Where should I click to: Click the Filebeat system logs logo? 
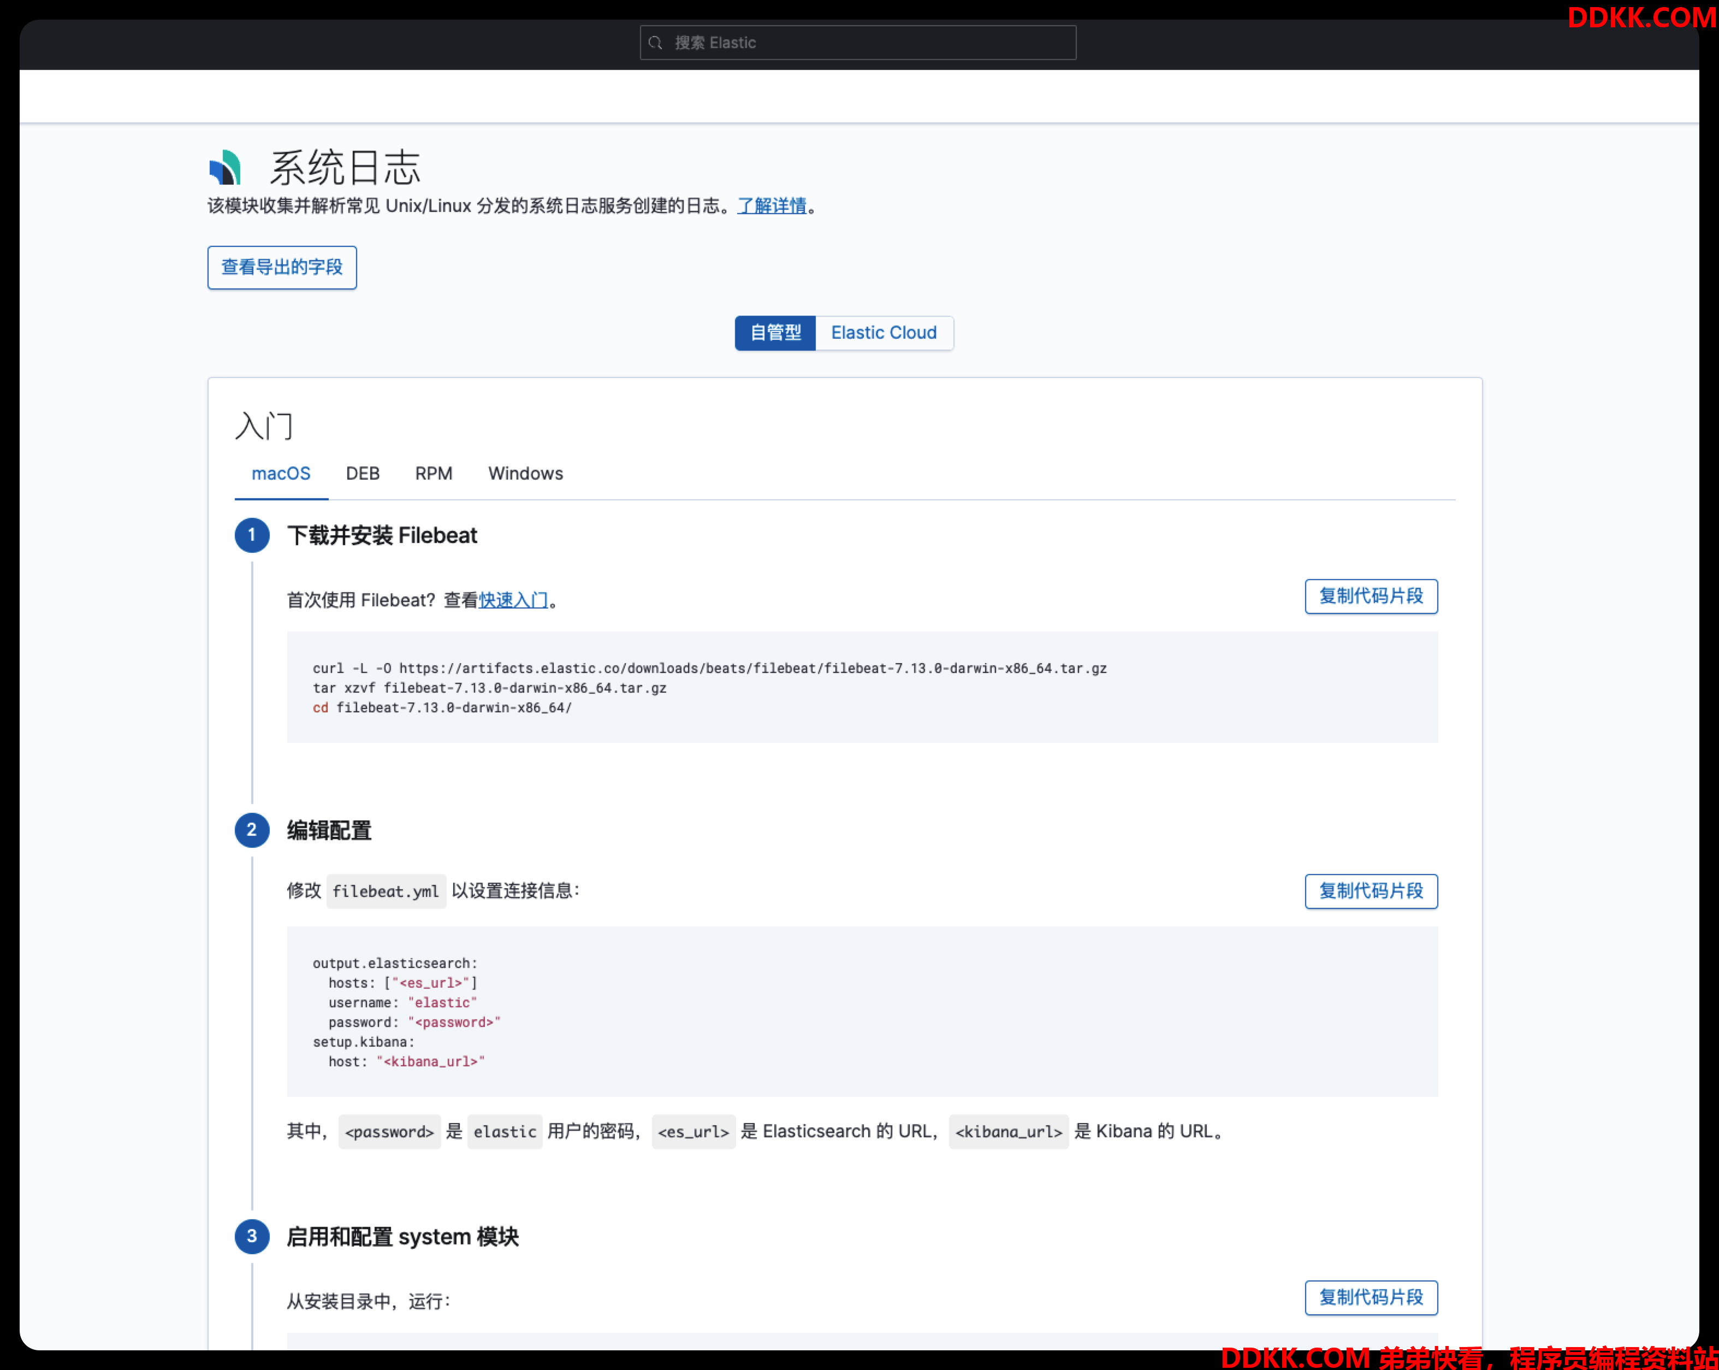point(225,168)
